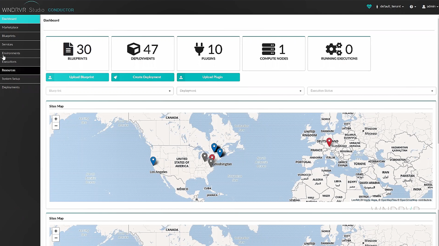Click the 10 Plugins count
Screen dimensions: 439x246
click(x=215, y=50)
